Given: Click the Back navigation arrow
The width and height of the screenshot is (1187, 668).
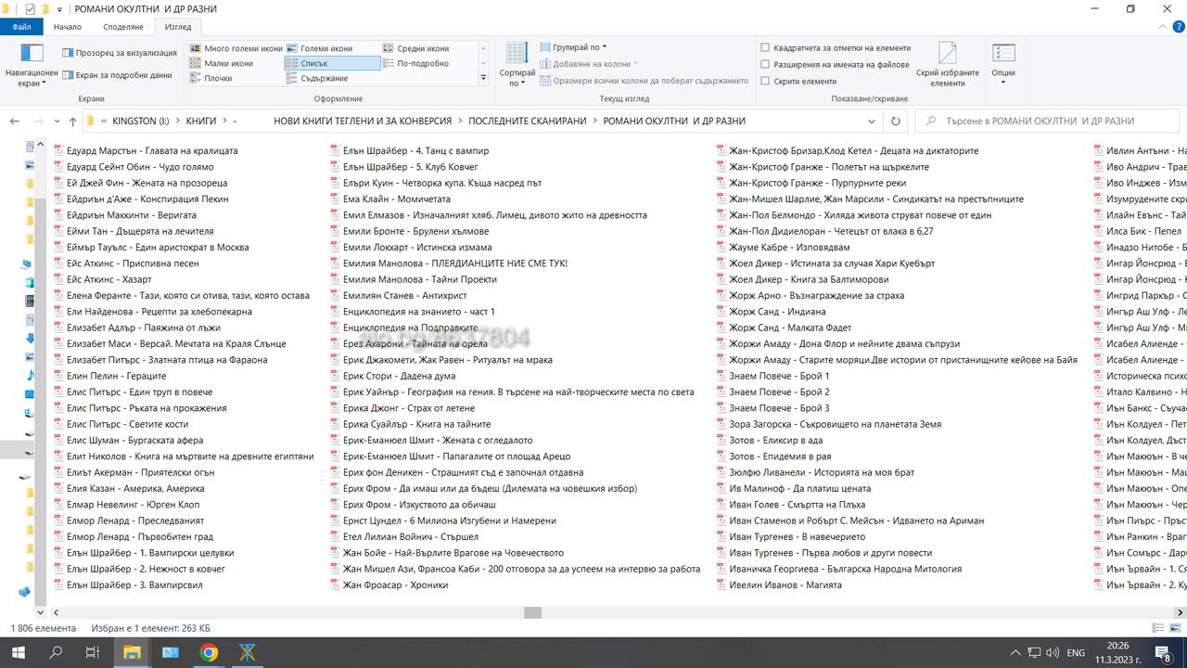Looking at the screenshot, I should 16,122.
